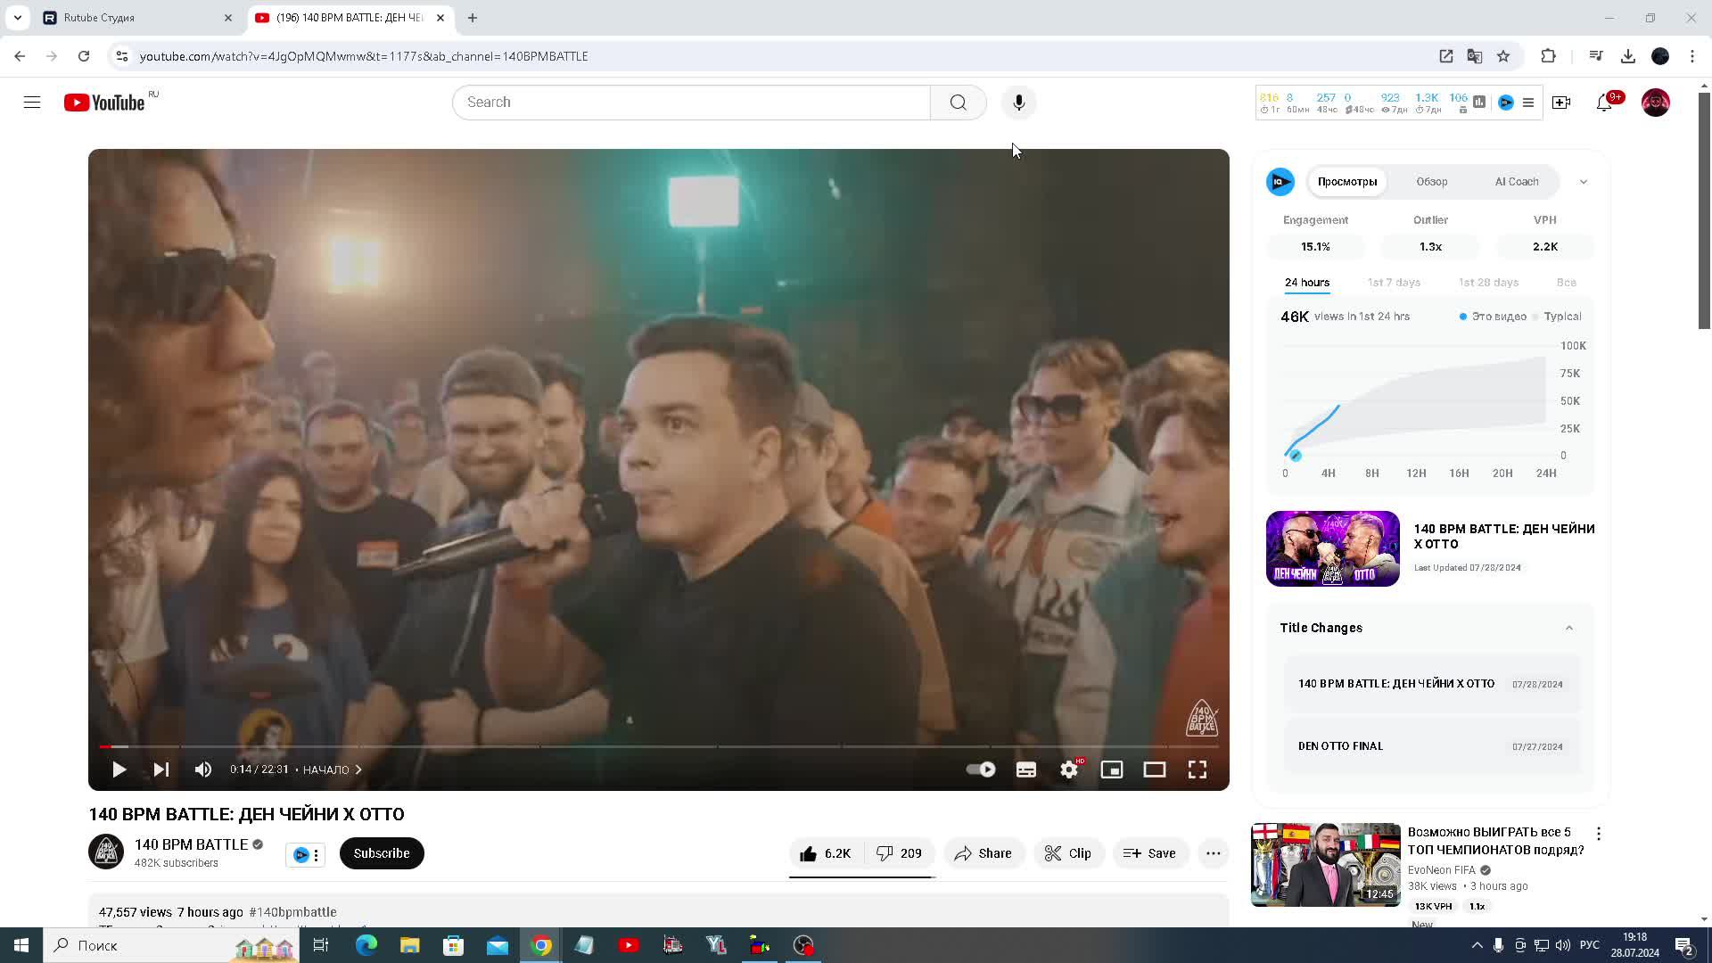Toggle subtitles/closed captions
The image size is (1712, 963).
pos(1025,770)
